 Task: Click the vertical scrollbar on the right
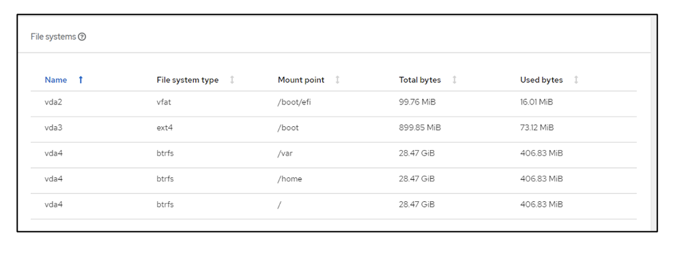click(x=653, y=123)
